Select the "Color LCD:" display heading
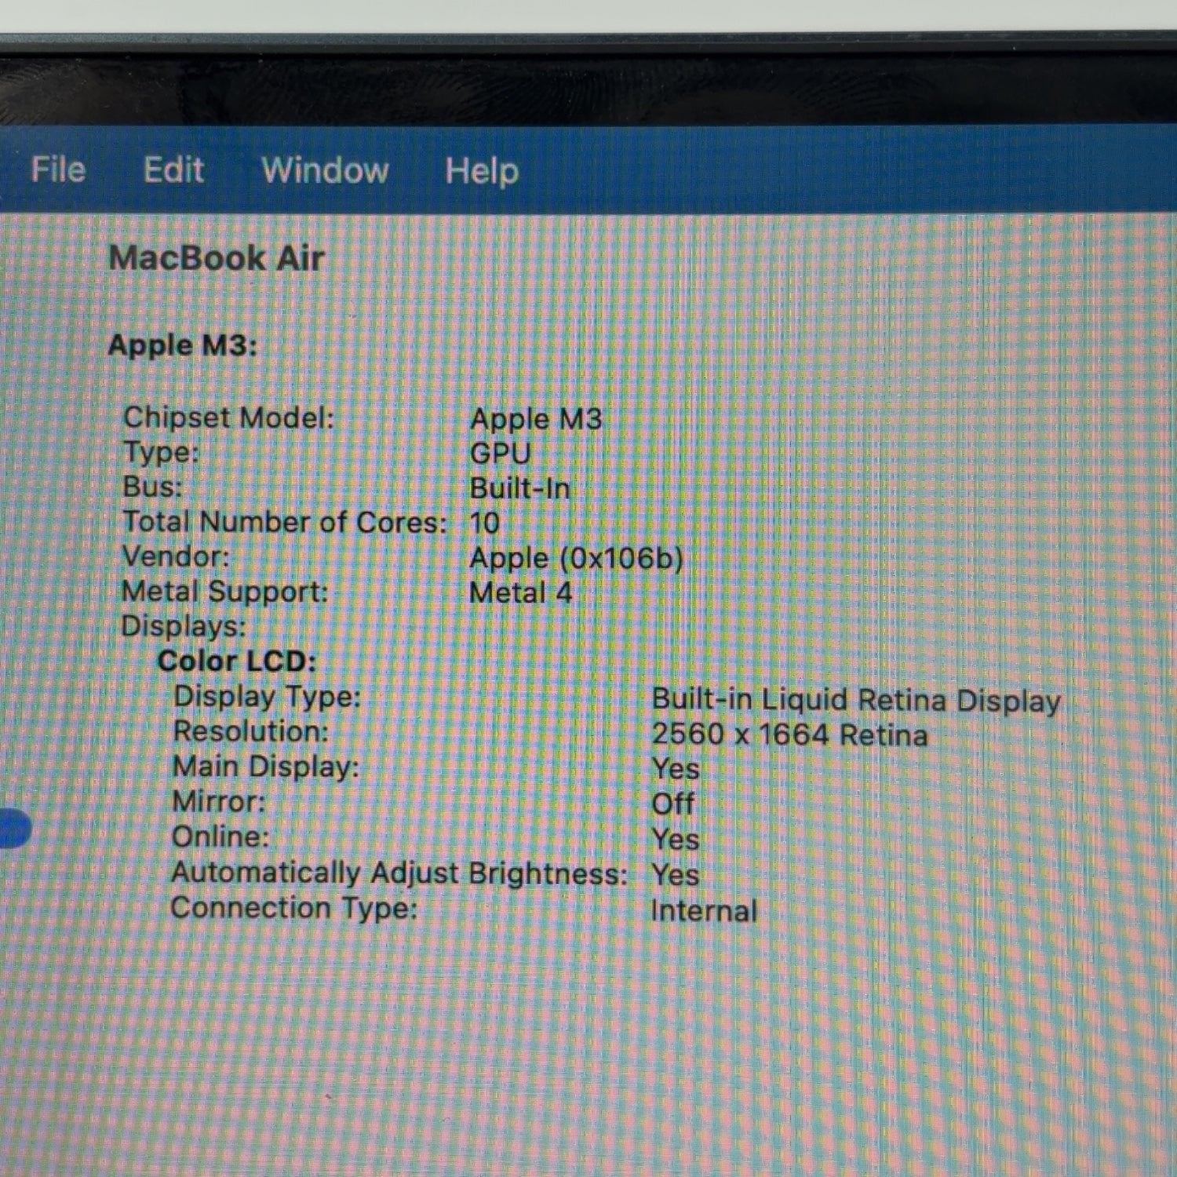This screenshot has height=1177, width=1177. (x=237, y=661)
